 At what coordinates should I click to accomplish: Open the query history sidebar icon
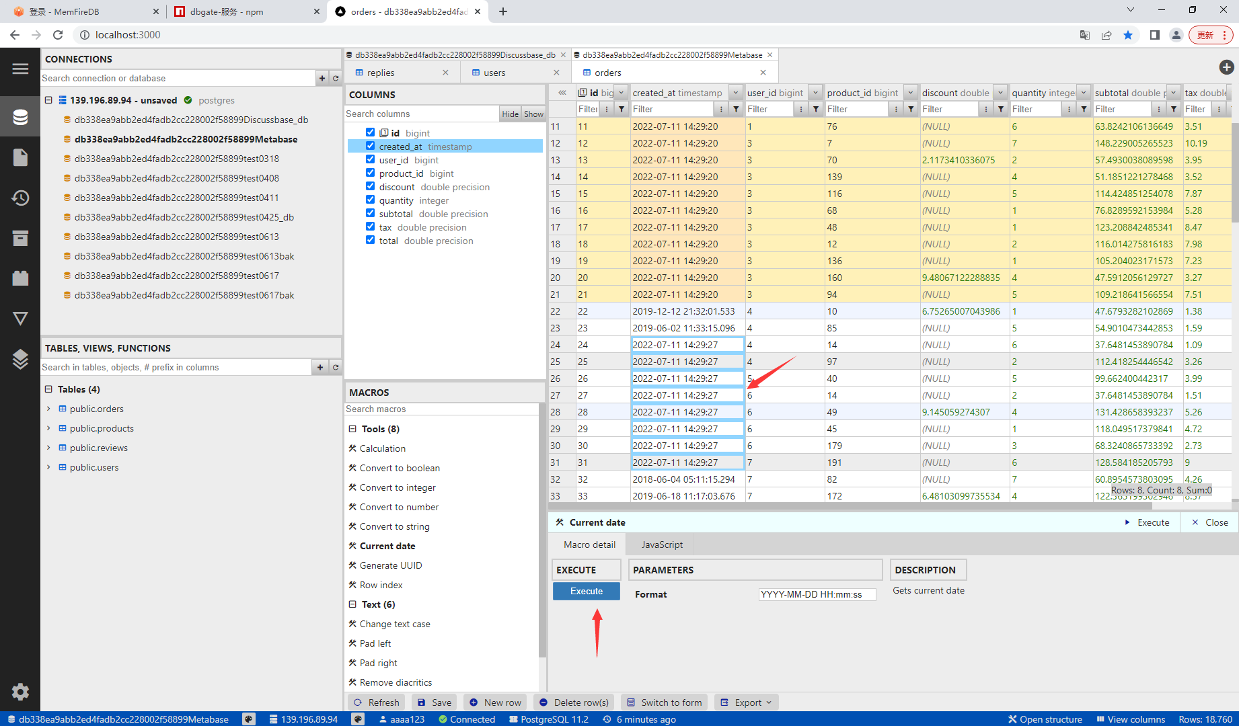click(x=20, y=198)
